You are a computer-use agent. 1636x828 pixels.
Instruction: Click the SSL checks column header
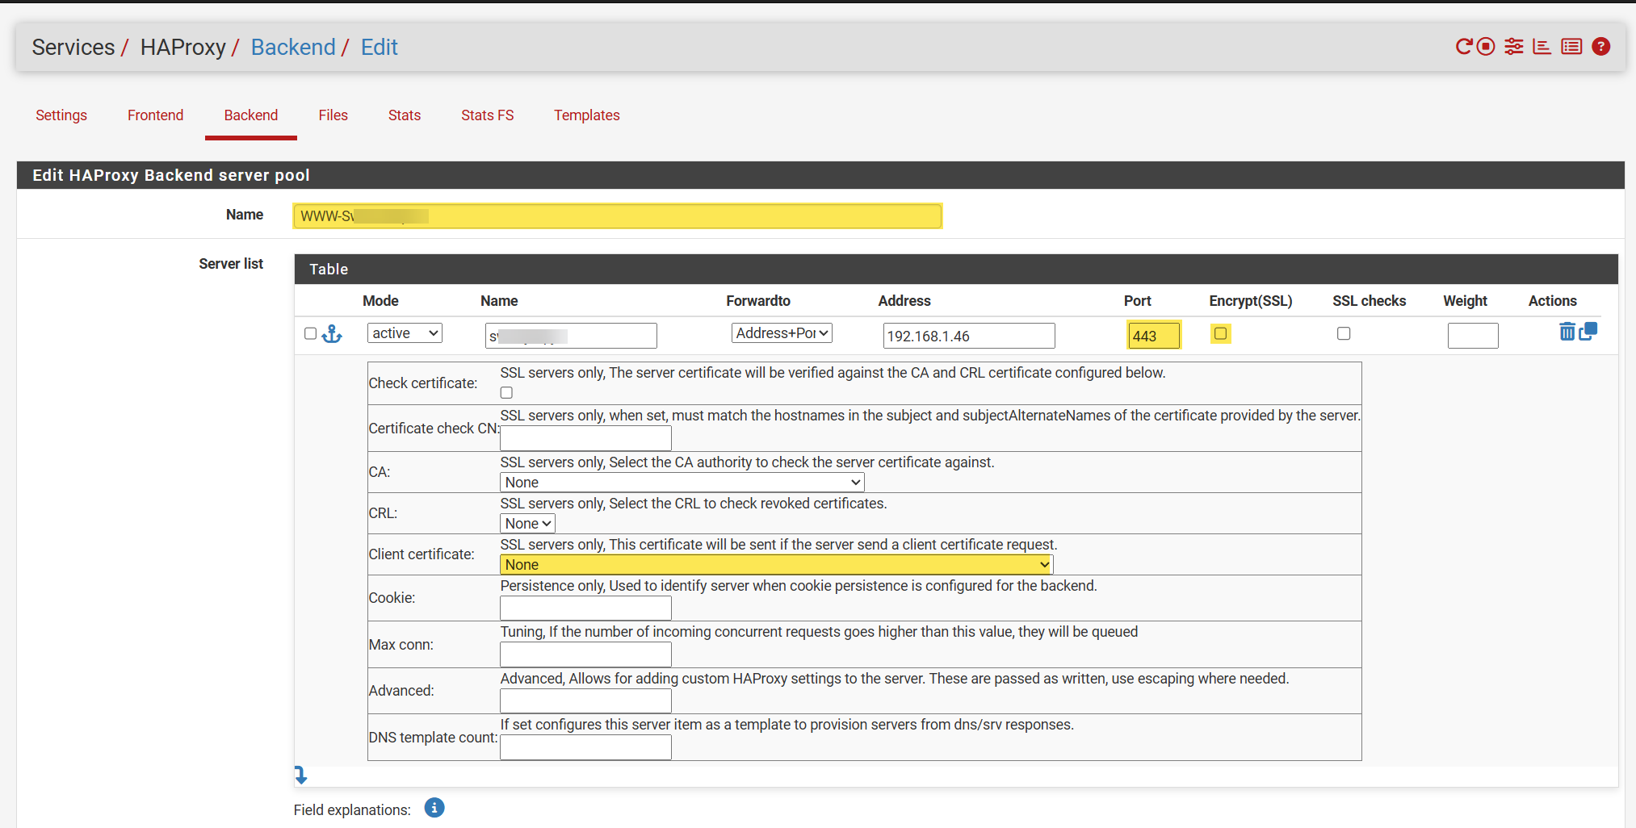1369,301
